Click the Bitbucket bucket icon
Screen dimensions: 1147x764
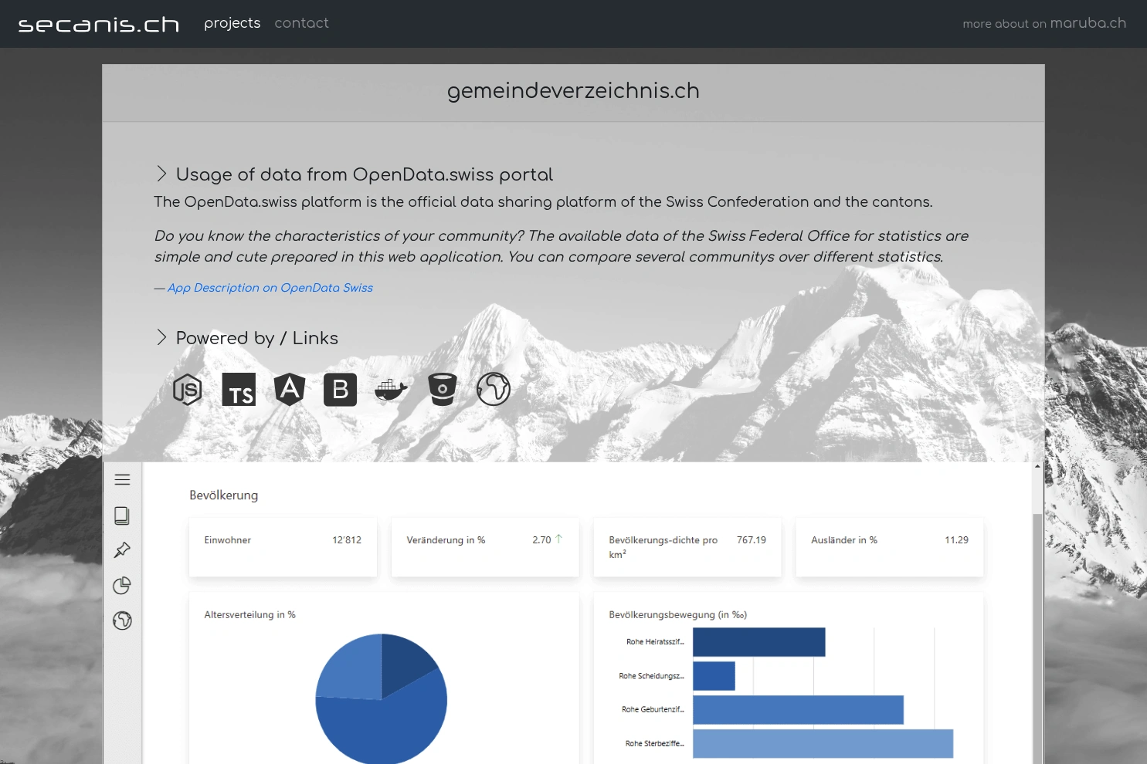pos(442,390)
